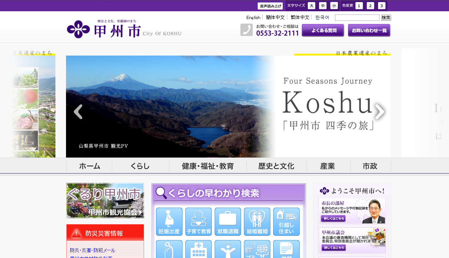
Task: Open the 子育て教育 childcare icon
Action: click(198, 221)
